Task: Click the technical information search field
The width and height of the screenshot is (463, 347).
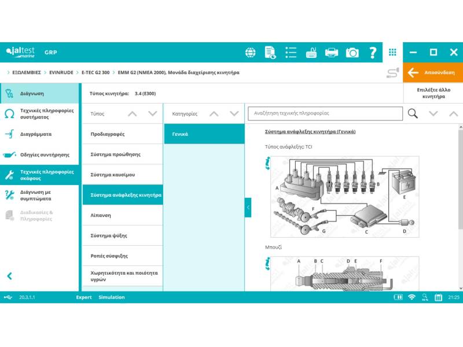Action: (x=325, y=113)
